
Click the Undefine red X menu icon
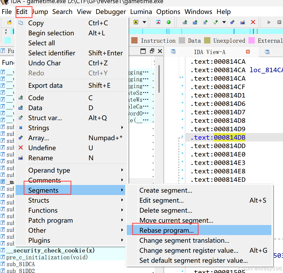coord(21,148)
